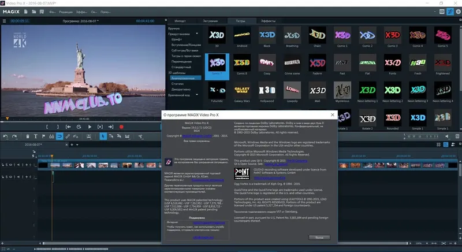
Task: Open the scissors split tool icon
Action: (x=140, y=136)
